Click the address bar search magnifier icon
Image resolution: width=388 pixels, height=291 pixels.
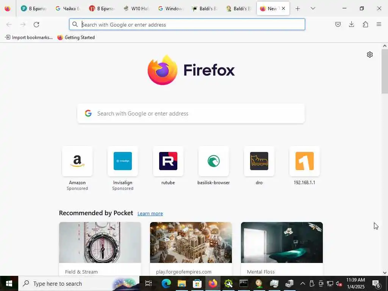point(75,25)
